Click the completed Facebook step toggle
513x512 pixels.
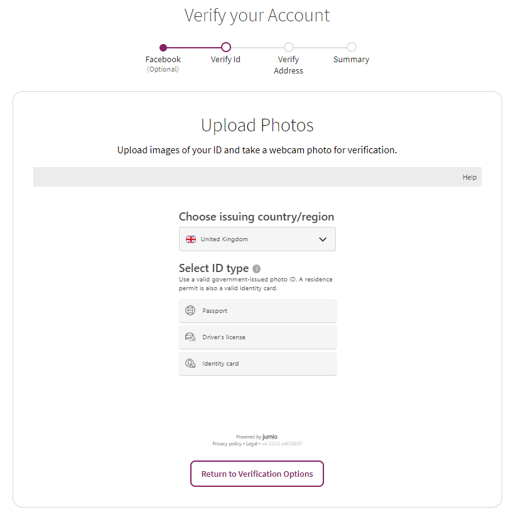(x=163, y=47)
